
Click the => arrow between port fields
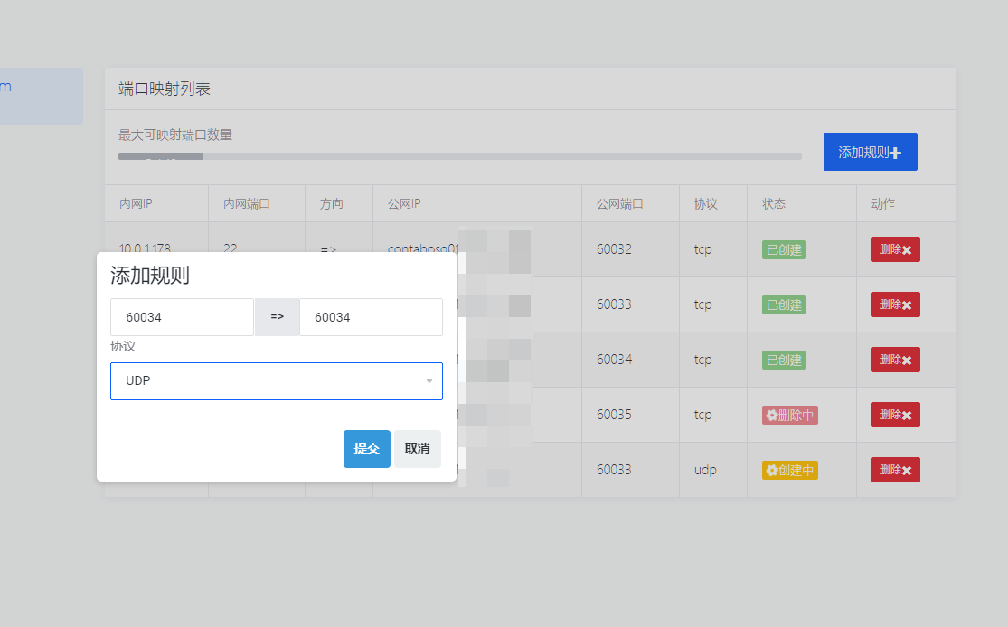click(277, 317)
